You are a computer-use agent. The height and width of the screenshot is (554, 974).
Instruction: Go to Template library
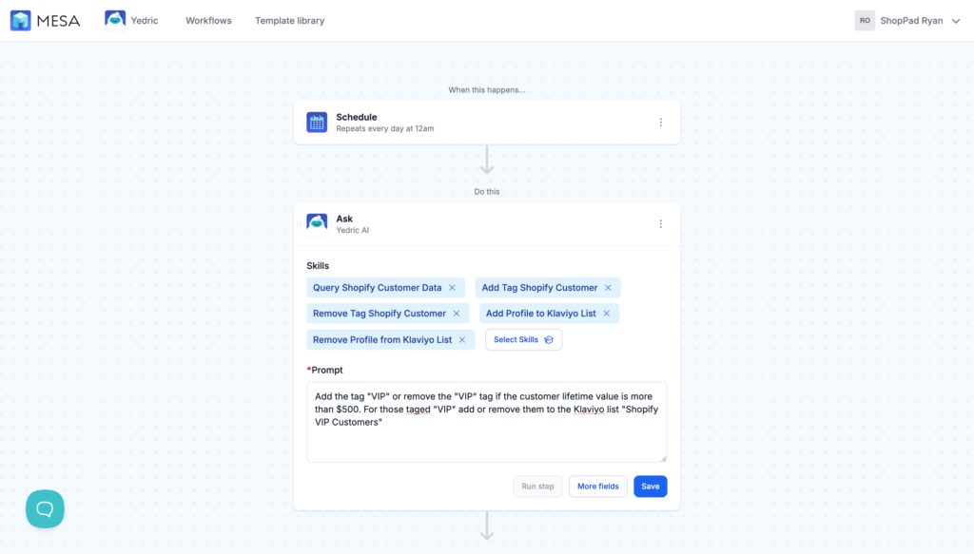pos(289,21)
